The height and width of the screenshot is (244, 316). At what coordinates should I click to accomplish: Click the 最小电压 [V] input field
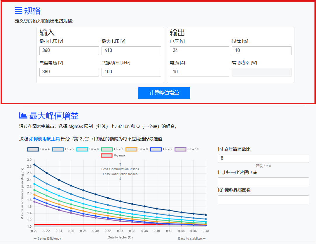pos(69,50)
